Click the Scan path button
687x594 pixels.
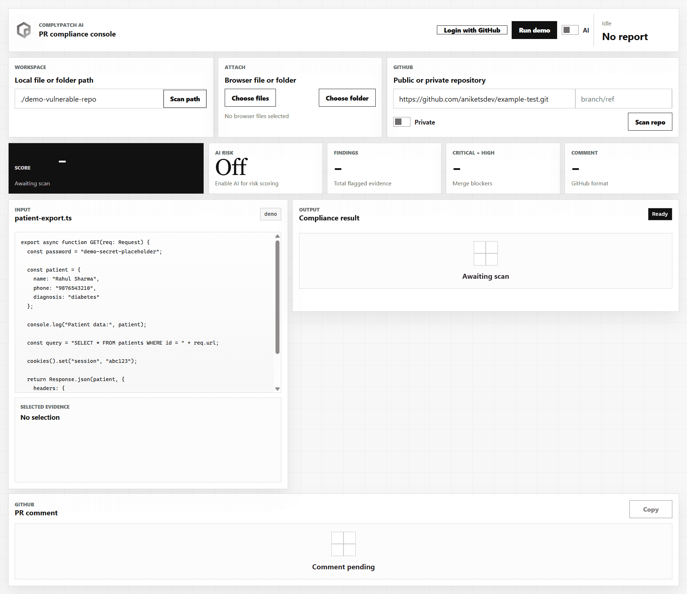185,99
